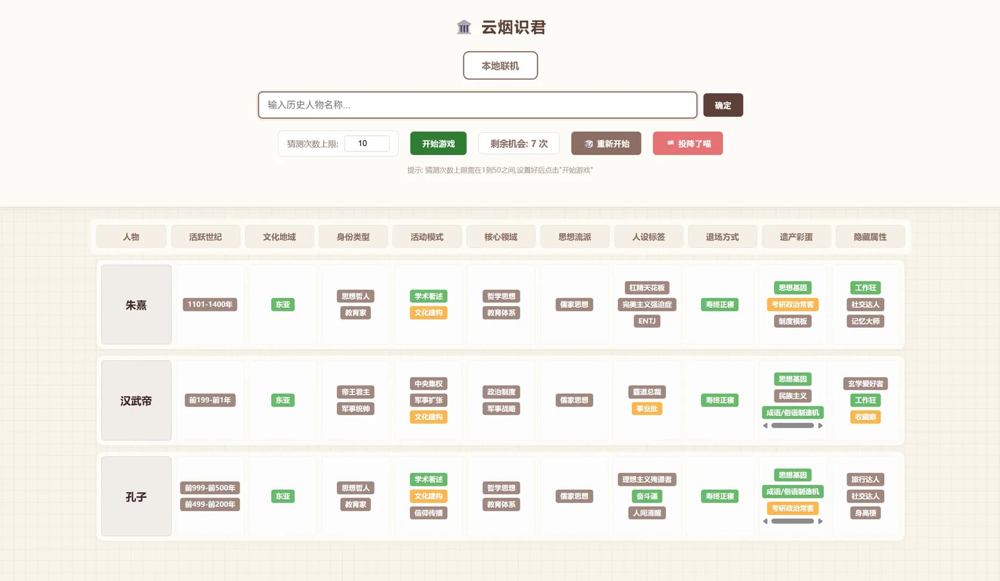Viewport: 1000px width, 581px height.
Task: Click left scroll arrow in 汉武帝 legacy cell
Action: coord(765,426)
